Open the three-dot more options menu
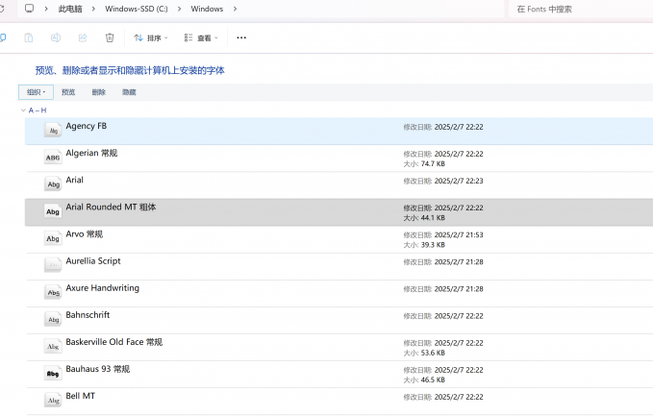The width and height of the screenshot is (653, 416). click(x=241, y=37)
